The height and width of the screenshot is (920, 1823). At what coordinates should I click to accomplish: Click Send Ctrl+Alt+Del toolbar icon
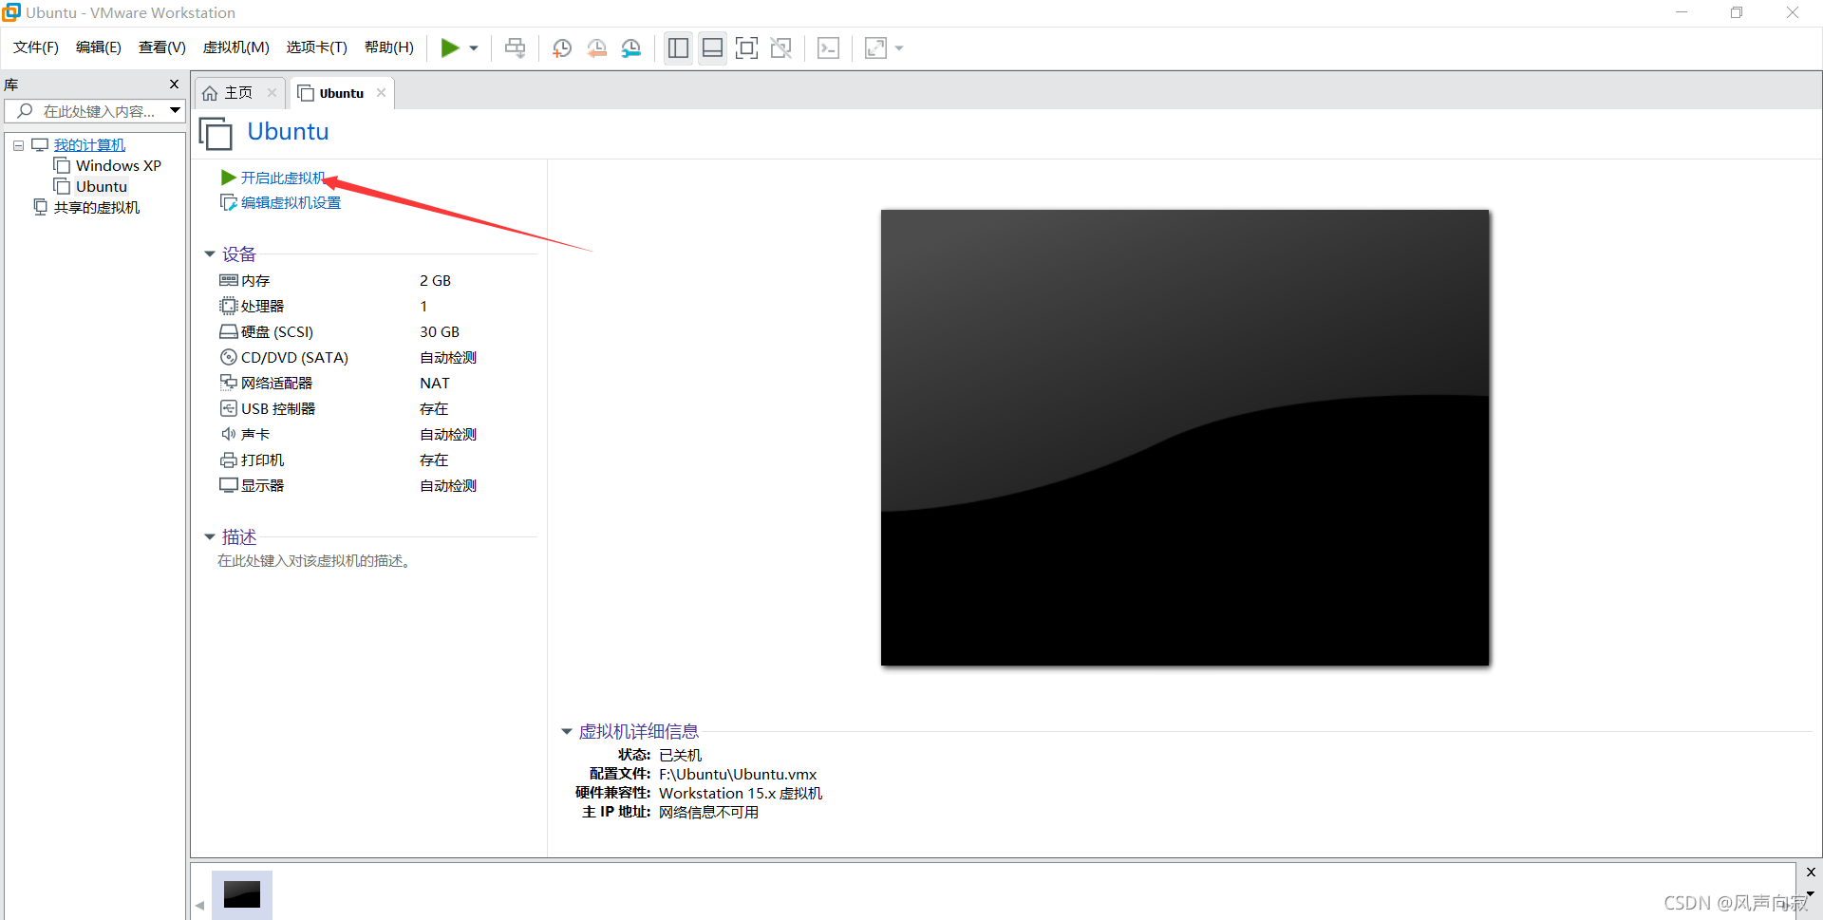pos(515,48)
